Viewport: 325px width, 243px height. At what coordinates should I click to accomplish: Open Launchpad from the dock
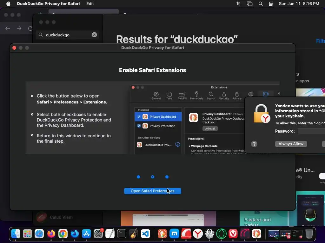coord(27,234)
